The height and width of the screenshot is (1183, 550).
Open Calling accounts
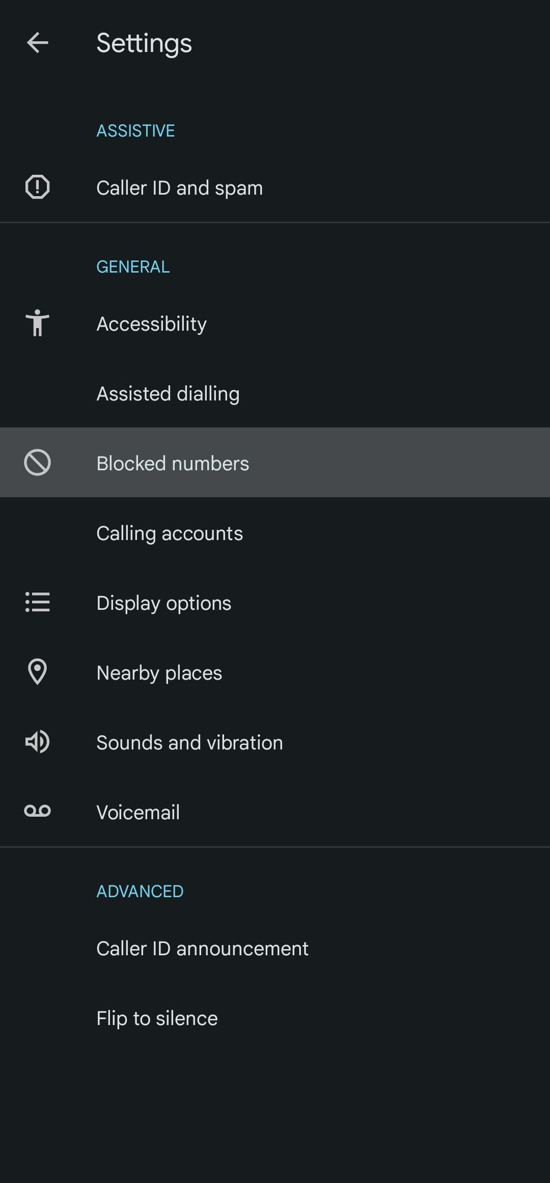[170, 533]
